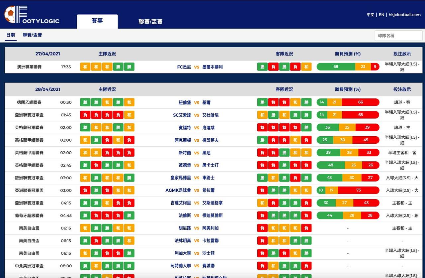The image size is (425, 278).
Task: Click first 負 form badge of SC艾索達
Action: point(85,115)
